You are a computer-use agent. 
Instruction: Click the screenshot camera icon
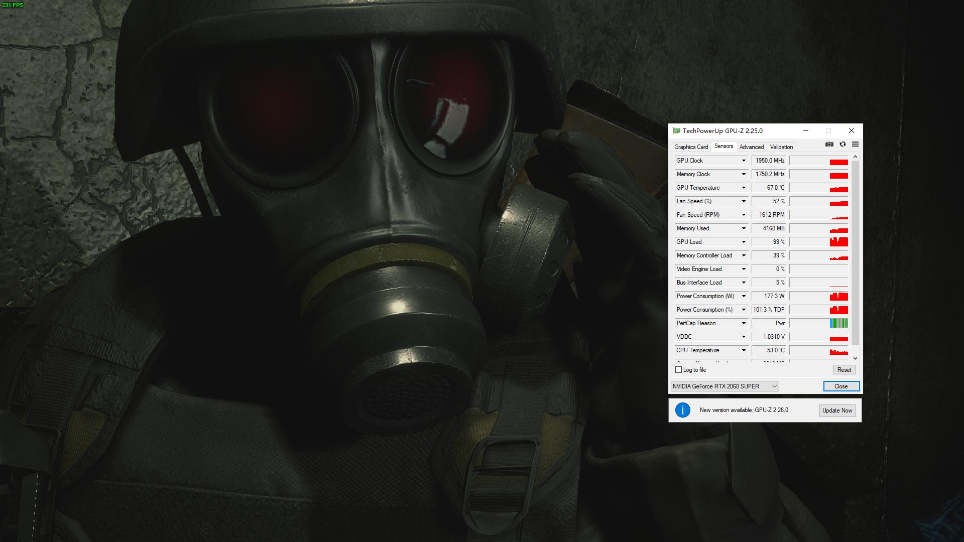coord(829,145)
